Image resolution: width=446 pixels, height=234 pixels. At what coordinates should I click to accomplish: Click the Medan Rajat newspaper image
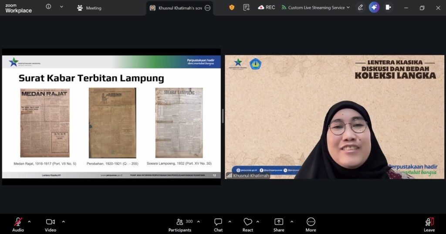coord(45,123)
